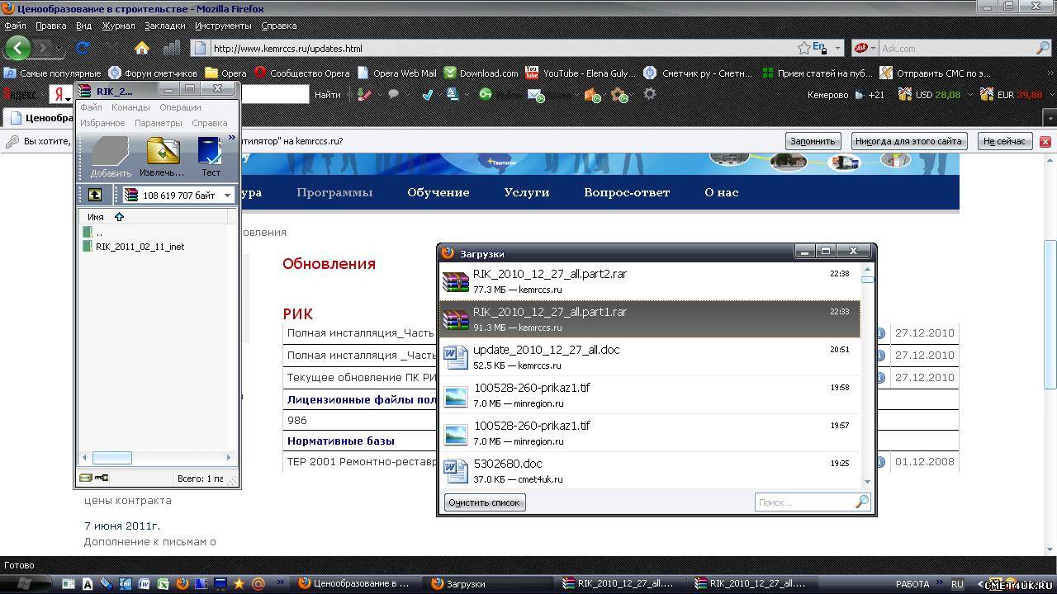Click WinRAR Add (Добавить) toolbar icon

coord(111,157)
